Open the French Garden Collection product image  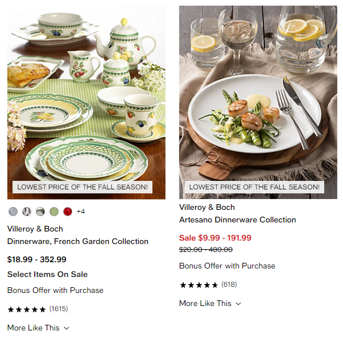coord(86,102)
